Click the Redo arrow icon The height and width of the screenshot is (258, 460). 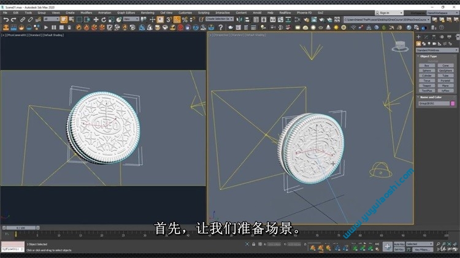point(13,20)
